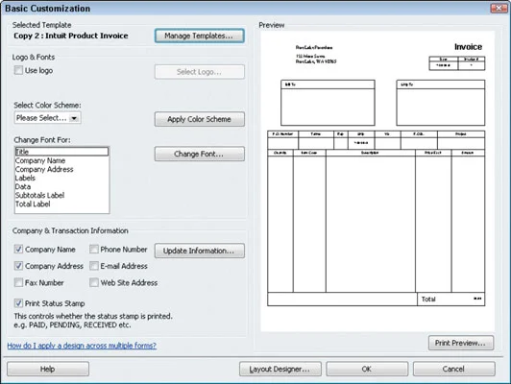Open the Change Font dialog
This screenshot has width=511, height=384.
tap(200, 154)
